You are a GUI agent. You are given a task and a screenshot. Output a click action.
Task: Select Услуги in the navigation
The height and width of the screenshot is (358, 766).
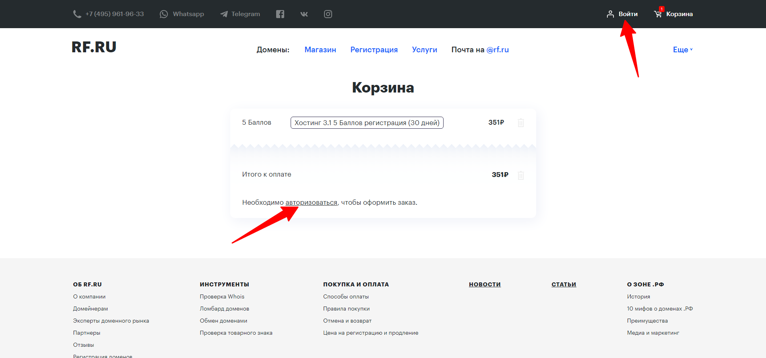click(x=424, y=49)
